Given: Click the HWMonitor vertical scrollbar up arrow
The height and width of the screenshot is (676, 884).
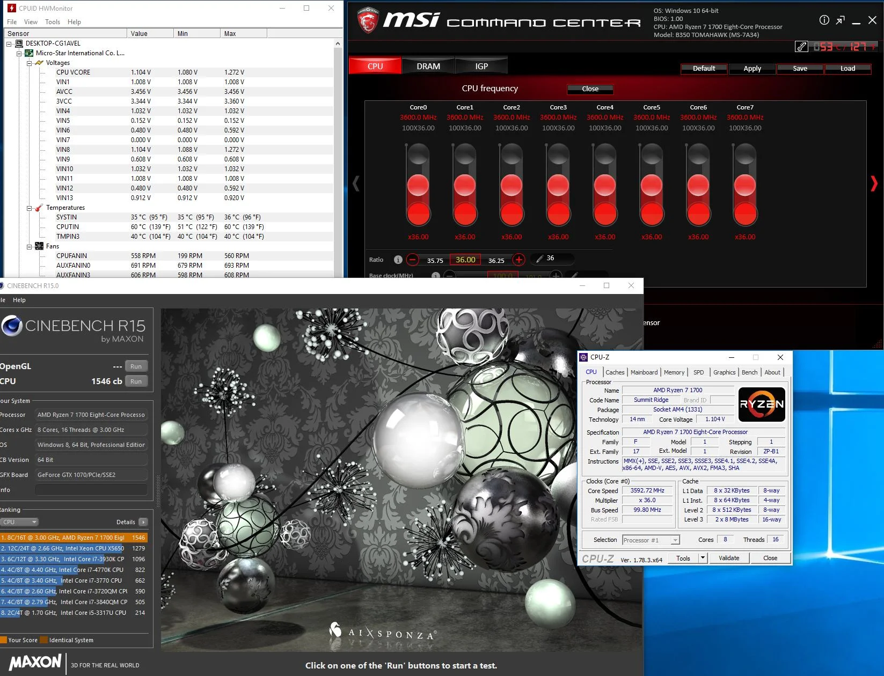Looking at the screenshot, I should tap(338, 43).
